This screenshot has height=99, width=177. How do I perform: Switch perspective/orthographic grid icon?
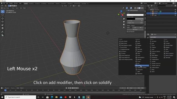[124, 27]
